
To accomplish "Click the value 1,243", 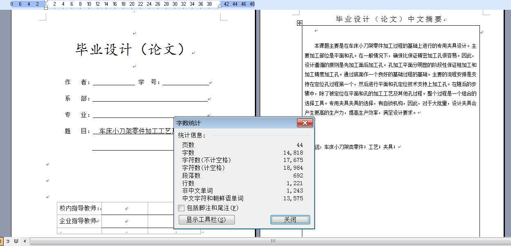I will 295,191.
